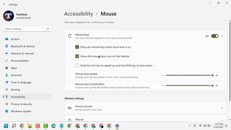Open Privacy & security settings
This screenshot has height=130, width=231.
[27, 104]
